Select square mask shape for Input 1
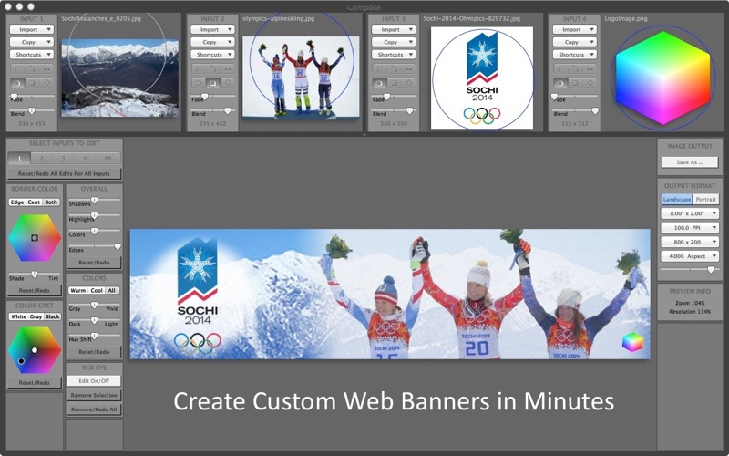 32,83
